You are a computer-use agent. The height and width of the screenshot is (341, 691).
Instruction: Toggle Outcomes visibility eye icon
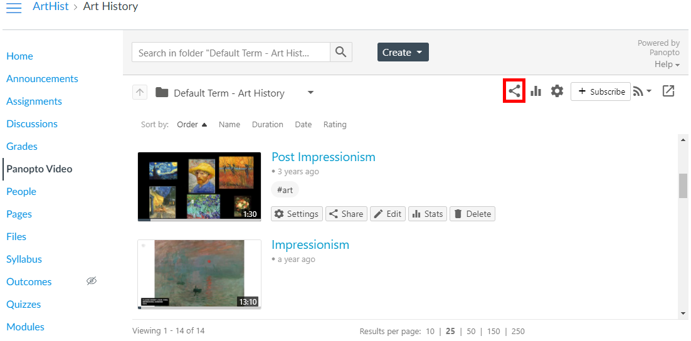click(91, 281)
